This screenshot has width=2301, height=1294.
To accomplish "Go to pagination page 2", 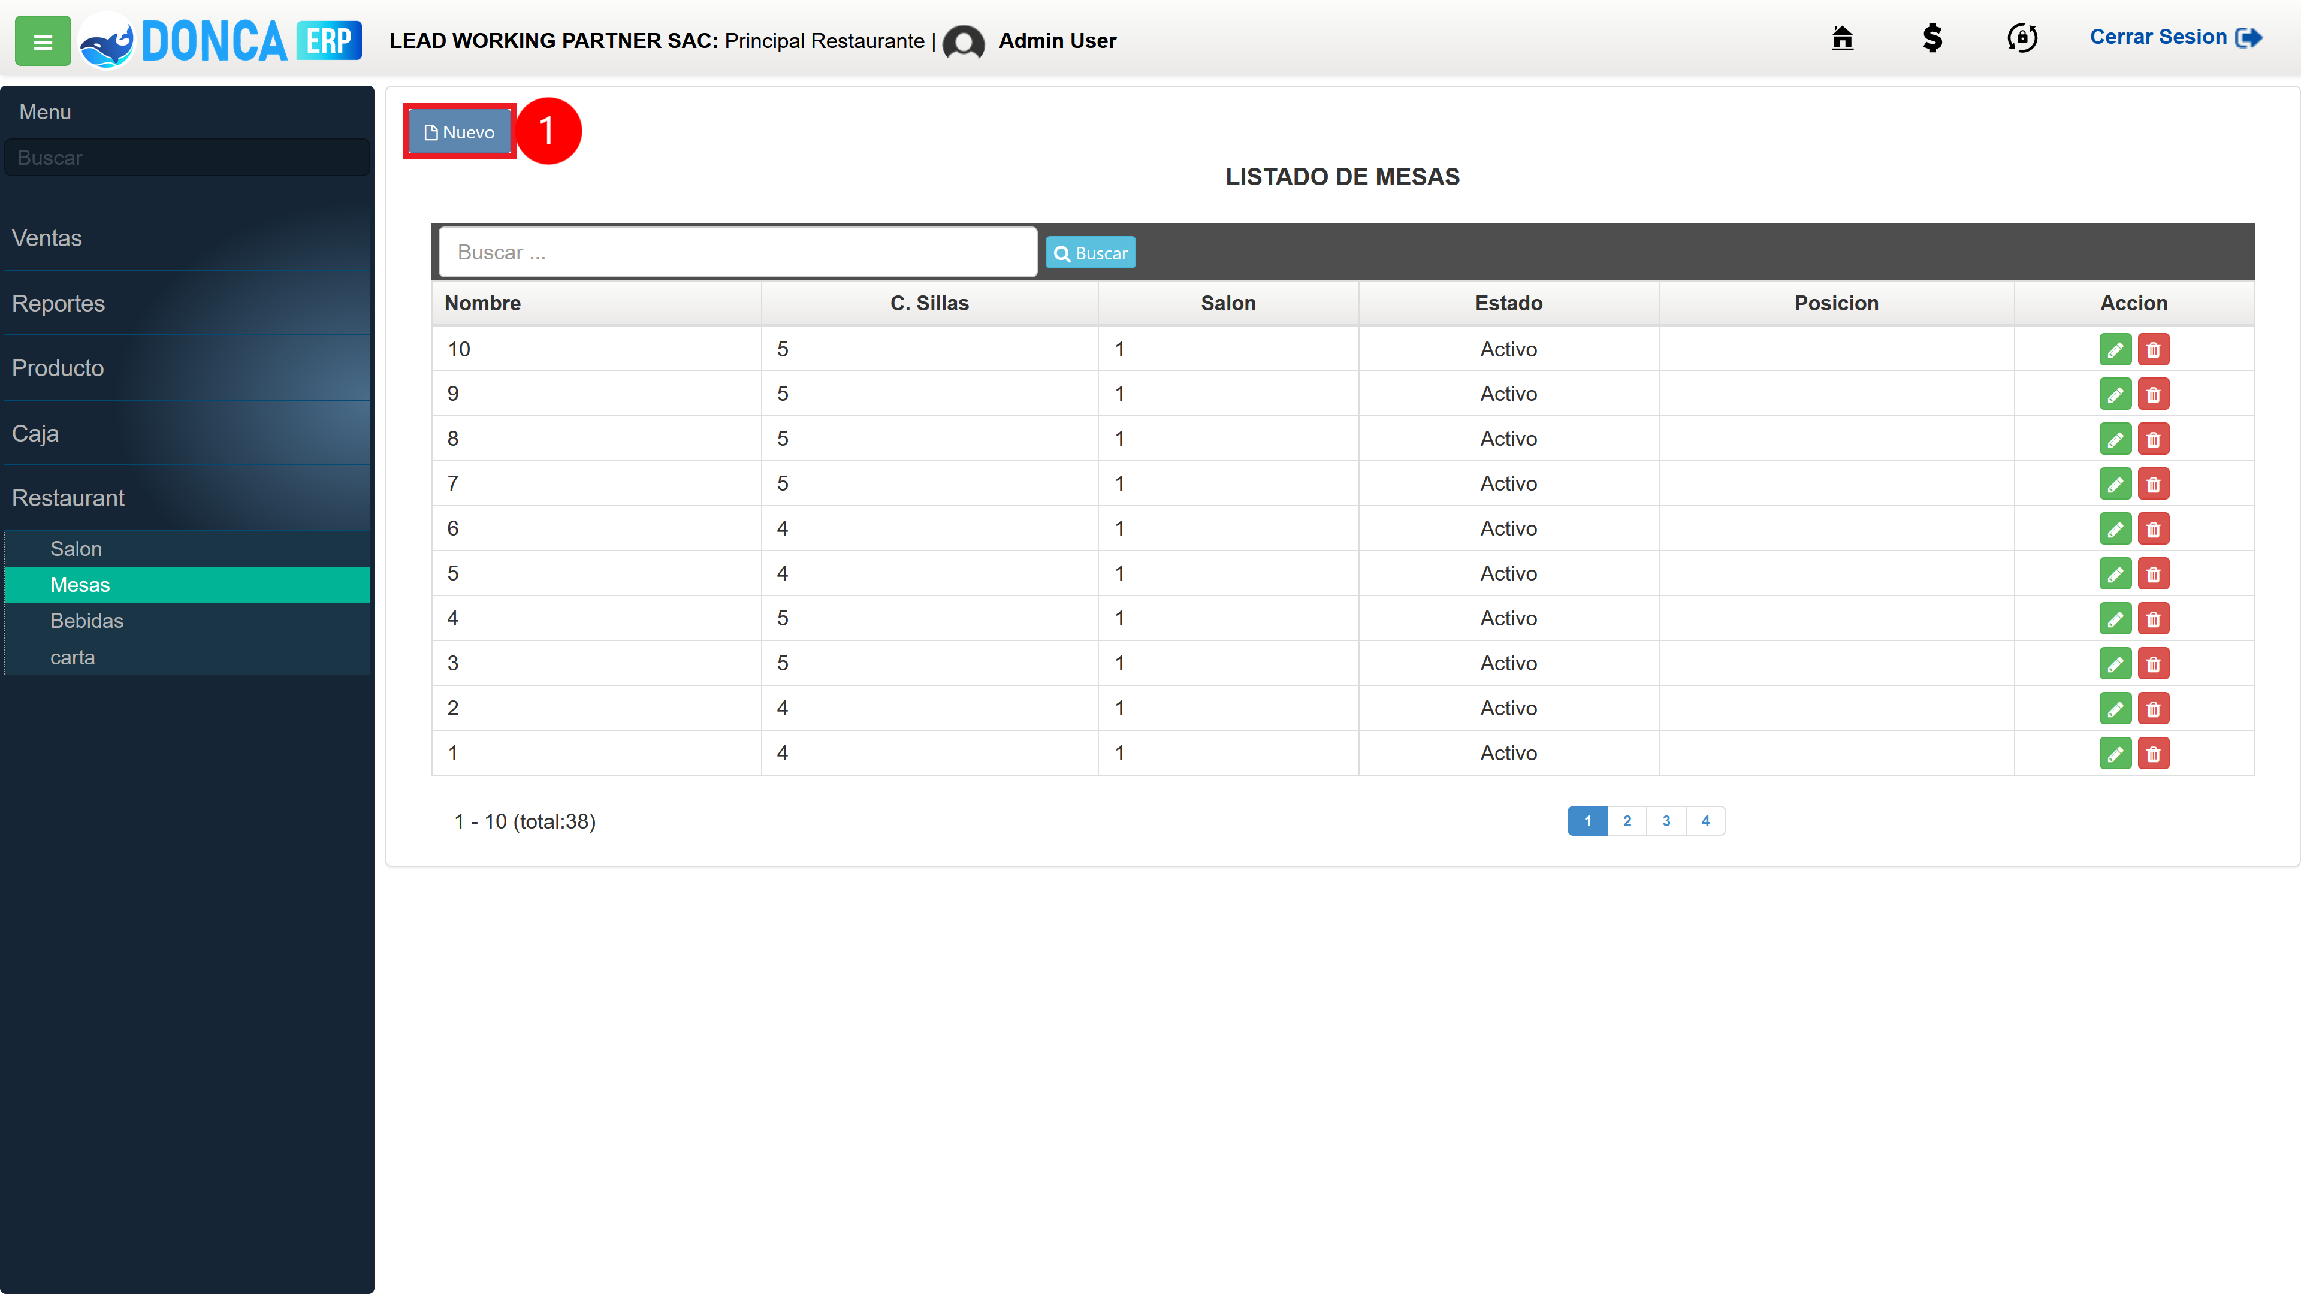I will [1627, 821].
